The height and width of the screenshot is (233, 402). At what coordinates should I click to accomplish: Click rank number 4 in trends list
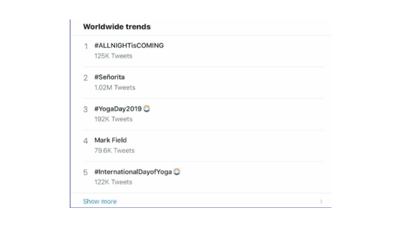85,141
